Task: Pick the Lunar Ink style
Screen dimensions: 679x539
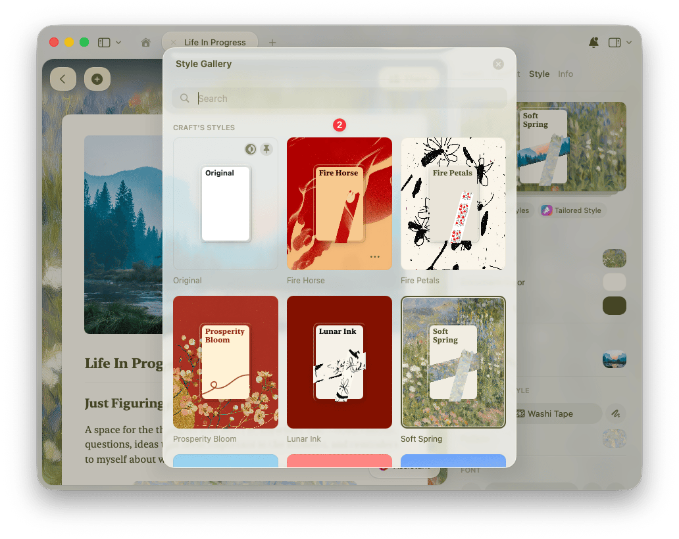Action: pos(339,362)
